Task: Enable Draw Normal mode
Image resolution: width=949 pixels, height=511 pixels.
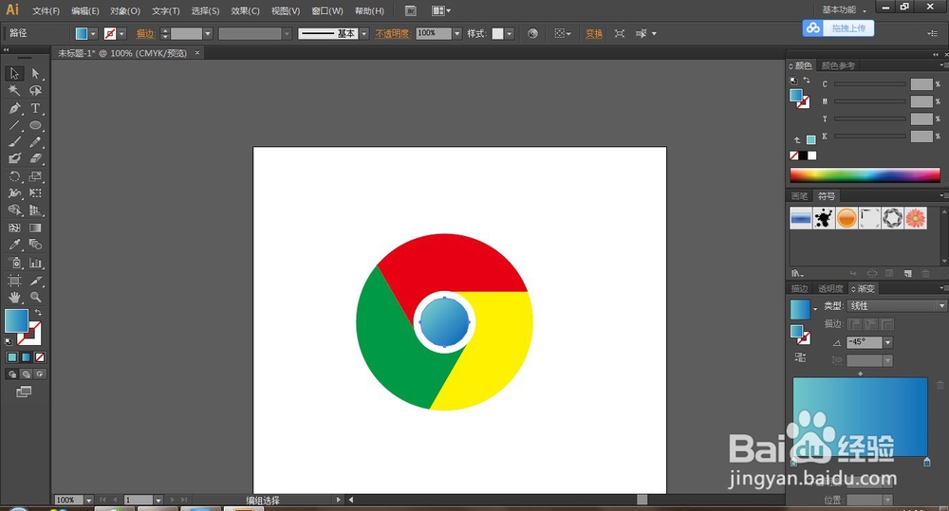Action: (x=12, y=374)
